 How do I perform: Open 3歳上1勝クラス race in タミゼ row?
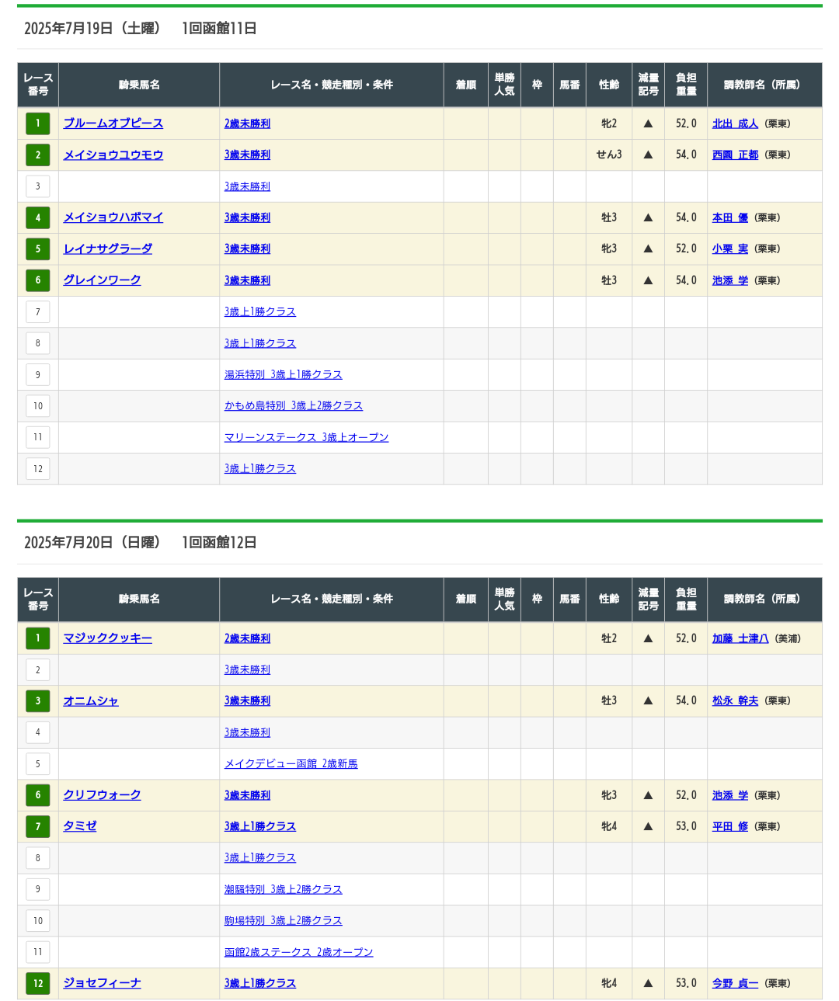click(x=260, y=826)
